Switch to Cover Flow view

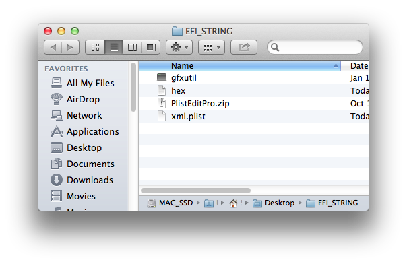(x=150, y=47)
